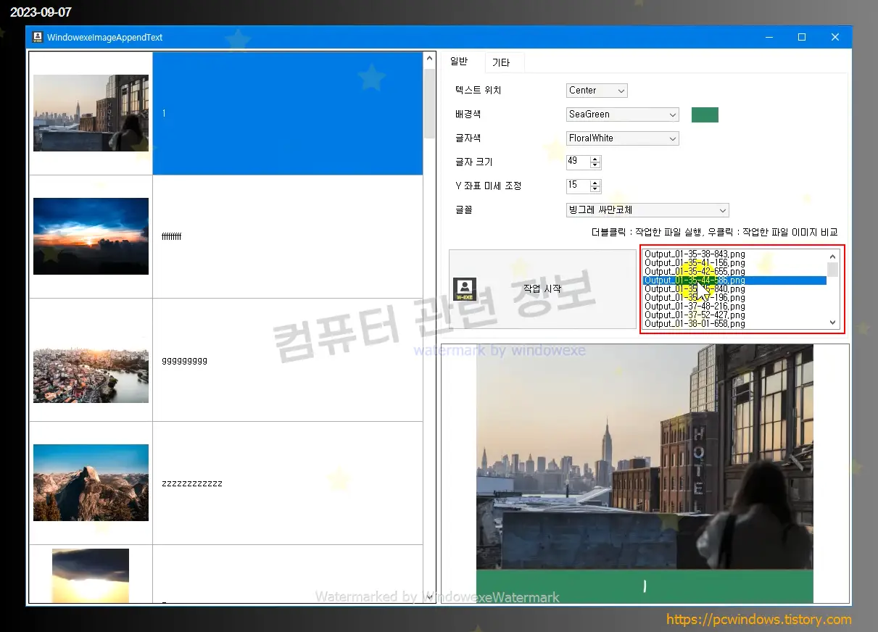878x632 pixels.
Task: Increase 글자 크기 with up arrow
Action: click(x=595, y=159)
